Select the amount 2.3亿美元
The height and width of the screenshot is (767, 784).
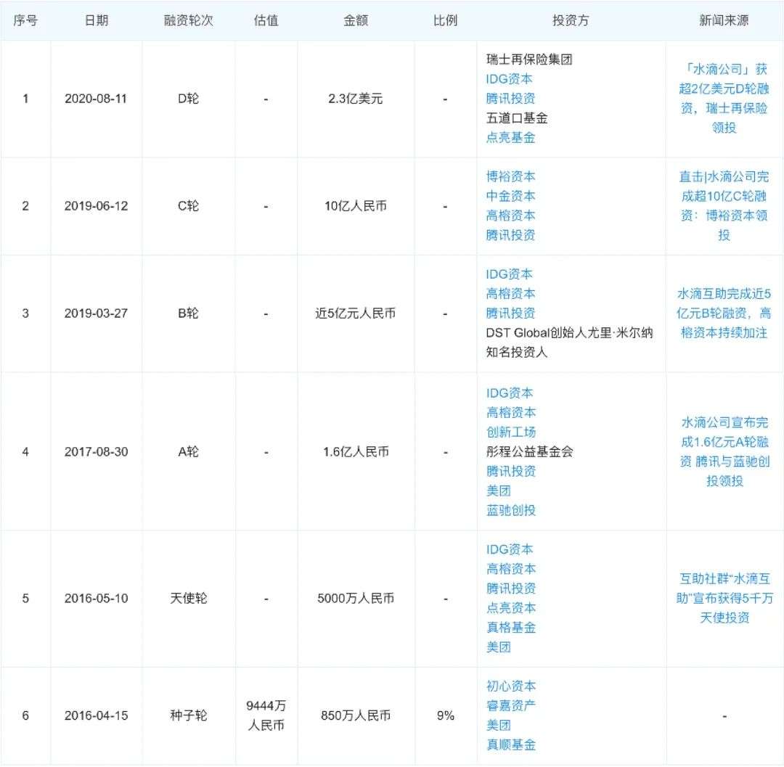(356, 99)
